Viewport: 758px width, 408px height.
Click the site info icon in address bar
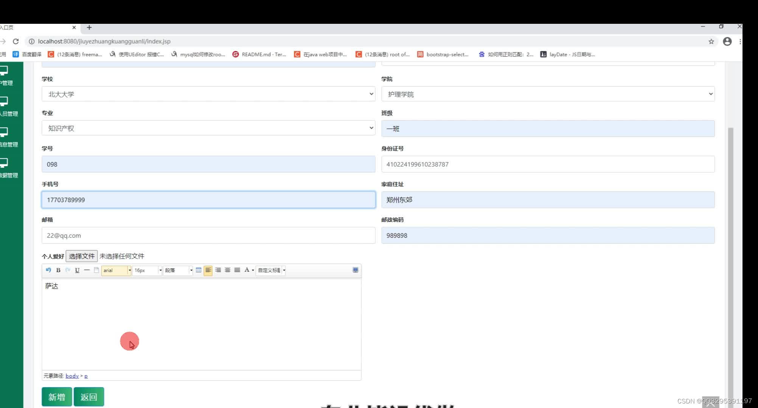pyautogui.click(x=32, y=41)
